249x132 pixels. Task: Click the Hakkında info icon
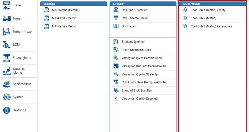[7, 110]
